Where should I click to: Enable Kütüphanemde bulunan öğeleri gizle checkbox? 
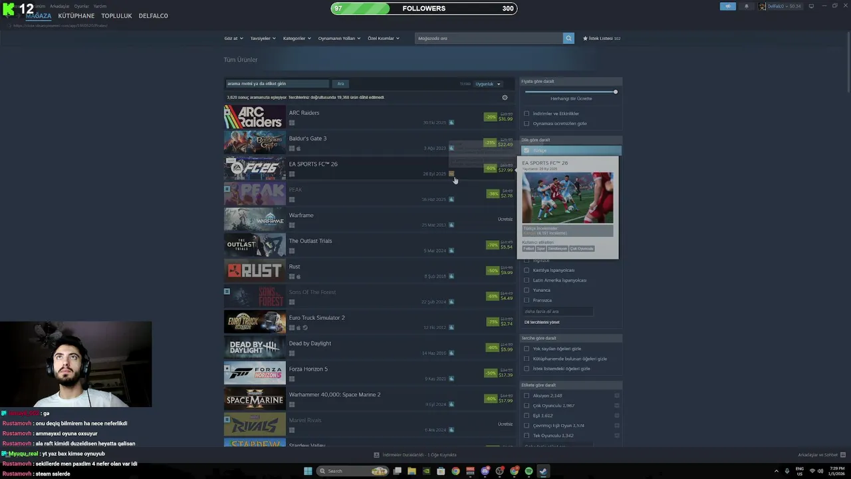(527, 359)
